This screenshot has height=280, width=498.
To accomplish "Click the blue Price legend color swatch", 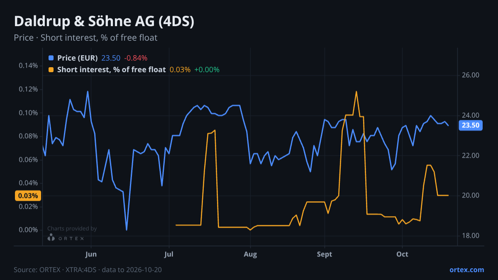I will click(x=51, y=58).
